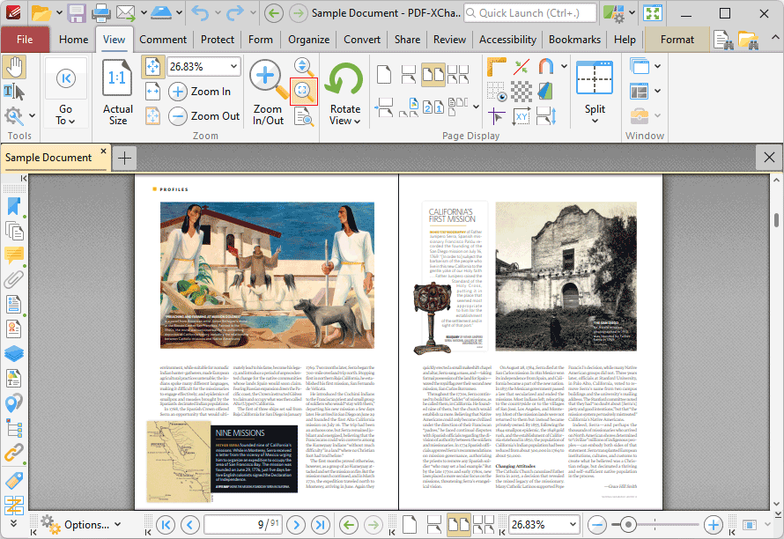
Task: Switch to the Comment ribbon tab
Action: [163, 40]
